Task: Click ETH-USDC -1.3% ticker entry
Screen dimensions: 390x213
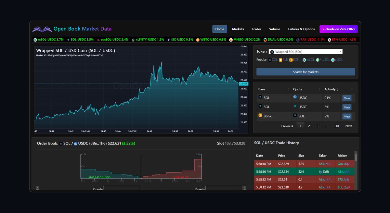Action: click(x=342, y=40)
